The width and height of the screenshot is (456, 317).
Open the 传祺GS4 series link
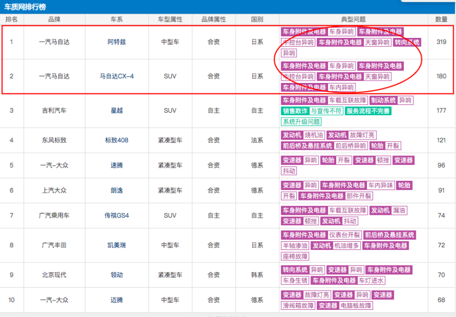pos(117,216)
